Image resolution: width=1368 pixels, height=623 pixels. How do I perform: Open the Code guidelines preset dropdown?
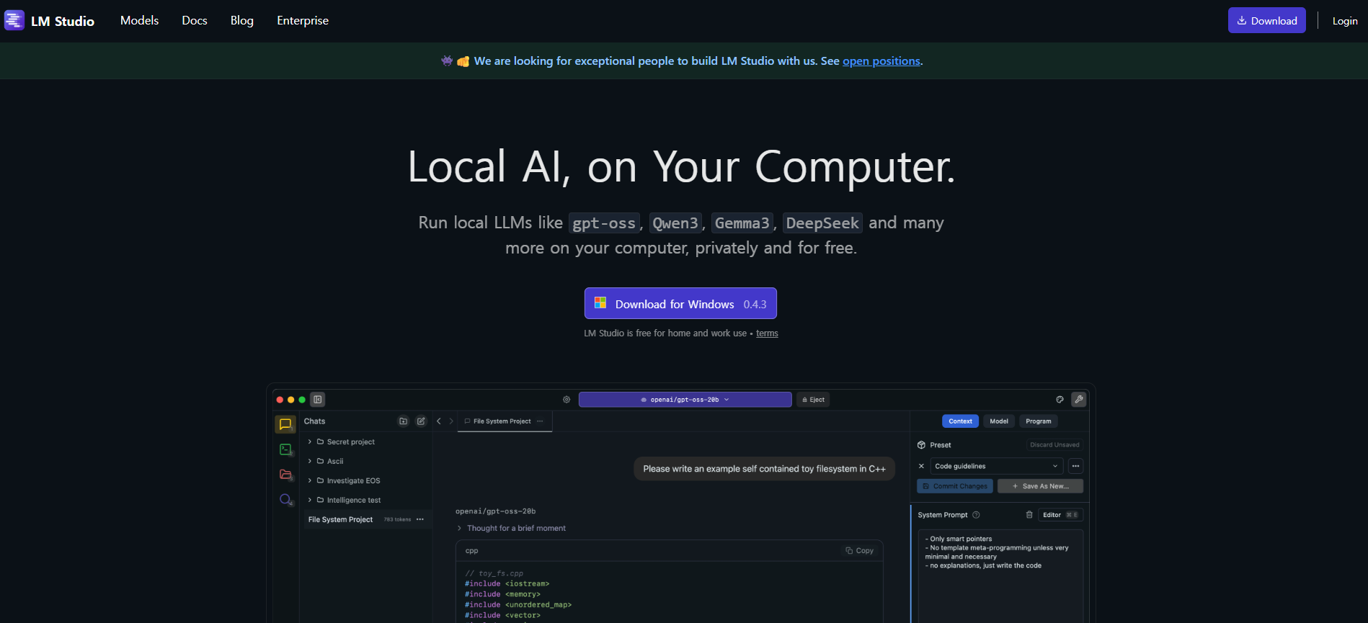[x=996, y=466]
